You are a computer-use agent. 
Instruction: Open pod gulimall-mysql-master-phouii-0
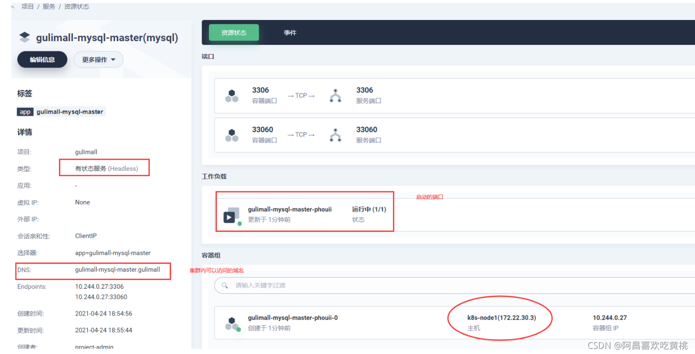click(x=293, y=318)
